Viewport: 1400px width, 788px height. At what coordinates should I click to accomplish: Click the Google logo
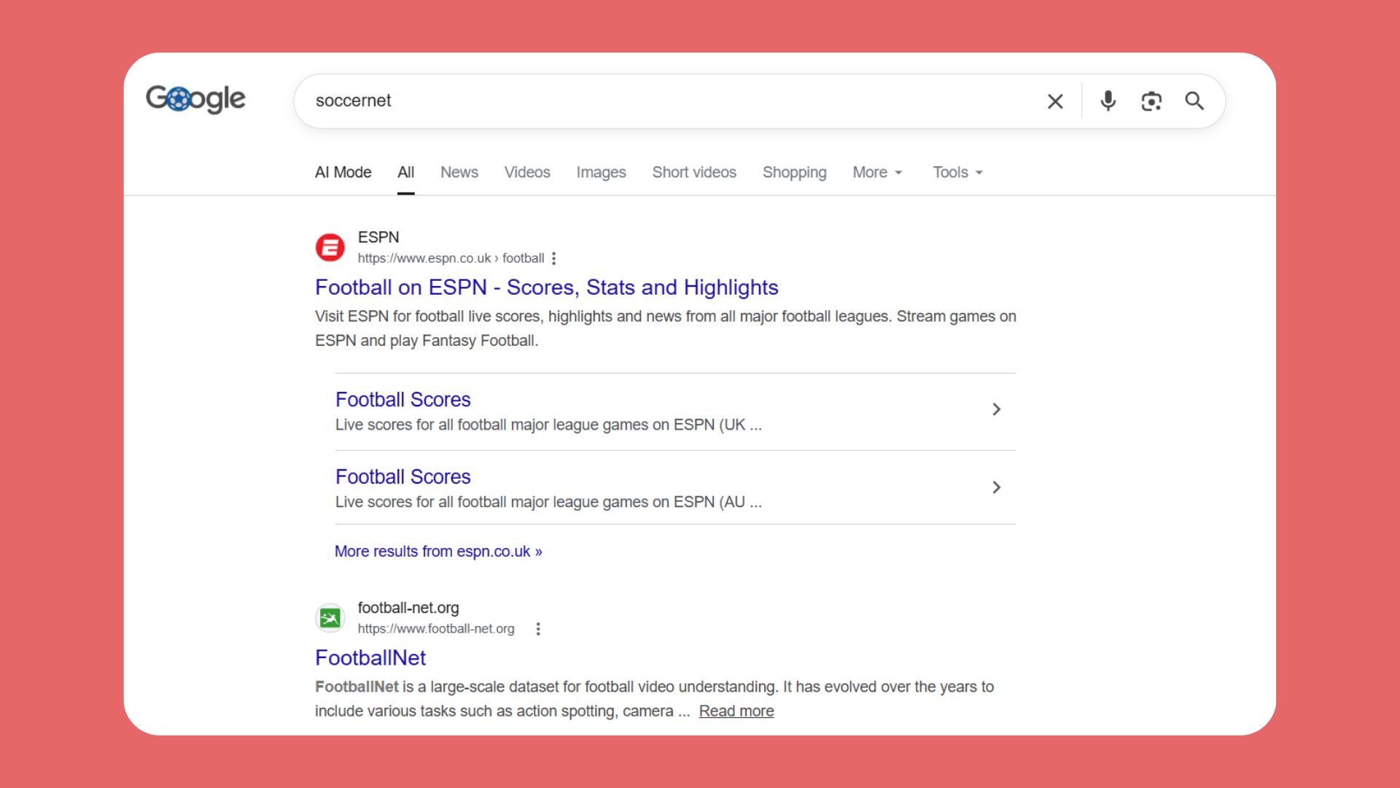point(195,98)
